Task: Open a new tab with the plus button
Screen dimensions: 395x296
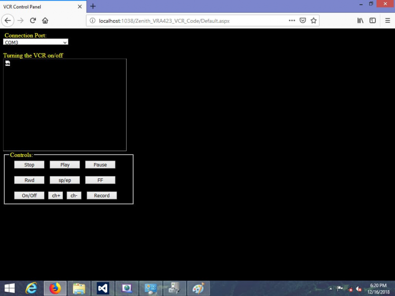Action: [x=93, y=6]
